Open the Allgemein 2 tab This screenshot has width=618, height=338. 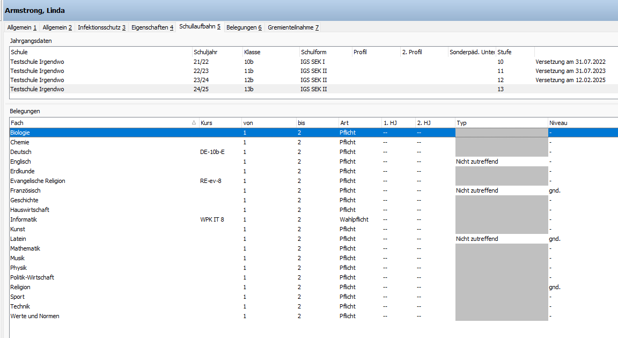pyautogui.click(x=57, y=27)
